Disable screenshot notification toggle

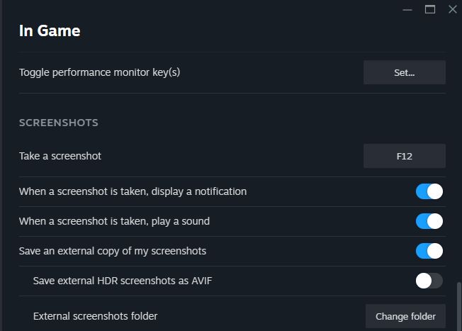(429, 191)
